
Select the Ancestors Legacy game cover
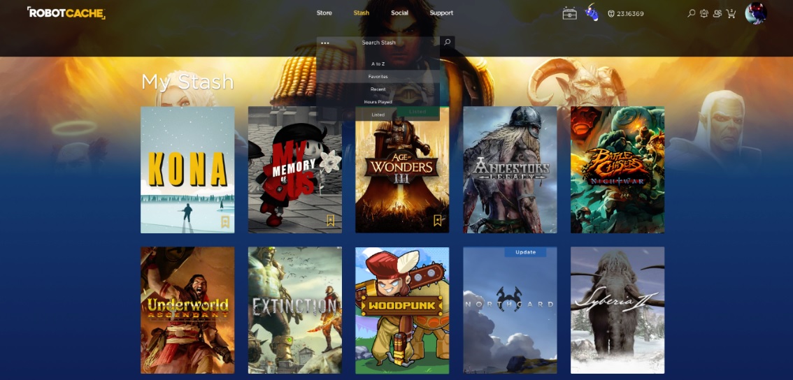(x=510, y=170)
